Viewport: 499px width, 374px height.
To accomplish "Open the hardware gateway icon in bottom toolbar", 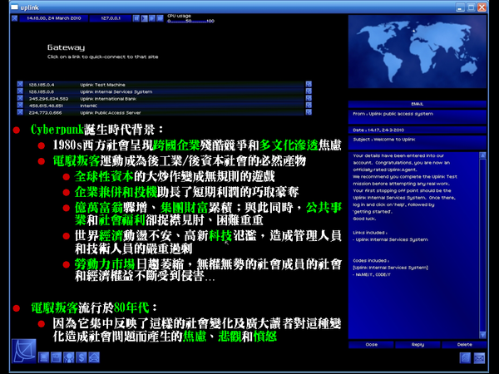I will click(x=43, y=357).
